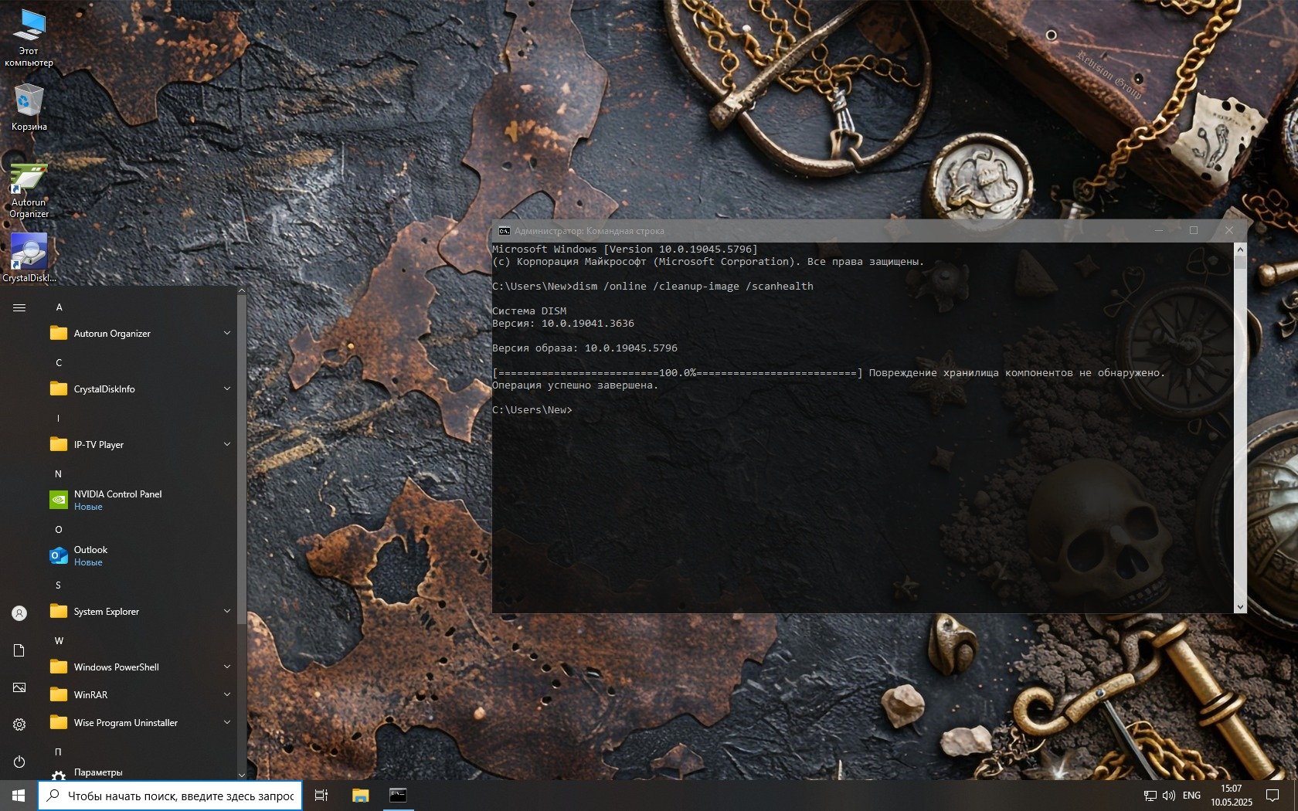This screenshot has height=811, width=1298.
Task: Click the taskbar search input field
Action: click(x=179, y=796)
